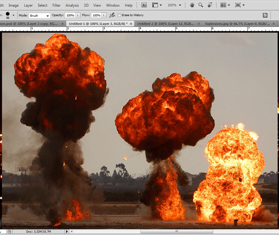This screenshot has height=235, width=279.
Task: Open the eraser Mode dropdown set to Brush
Action: [x=40, y=15]
